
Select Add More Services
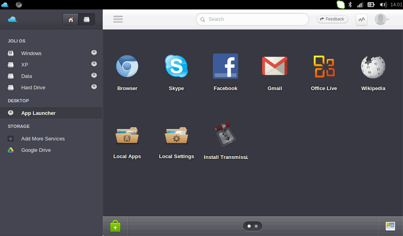click(43, 139)
